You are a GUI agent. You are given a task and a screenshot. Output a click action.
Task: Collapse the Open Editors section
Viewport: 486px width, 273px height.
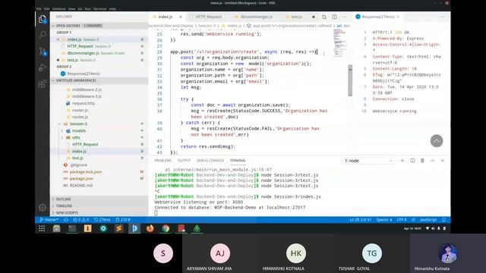click(99, 26)
